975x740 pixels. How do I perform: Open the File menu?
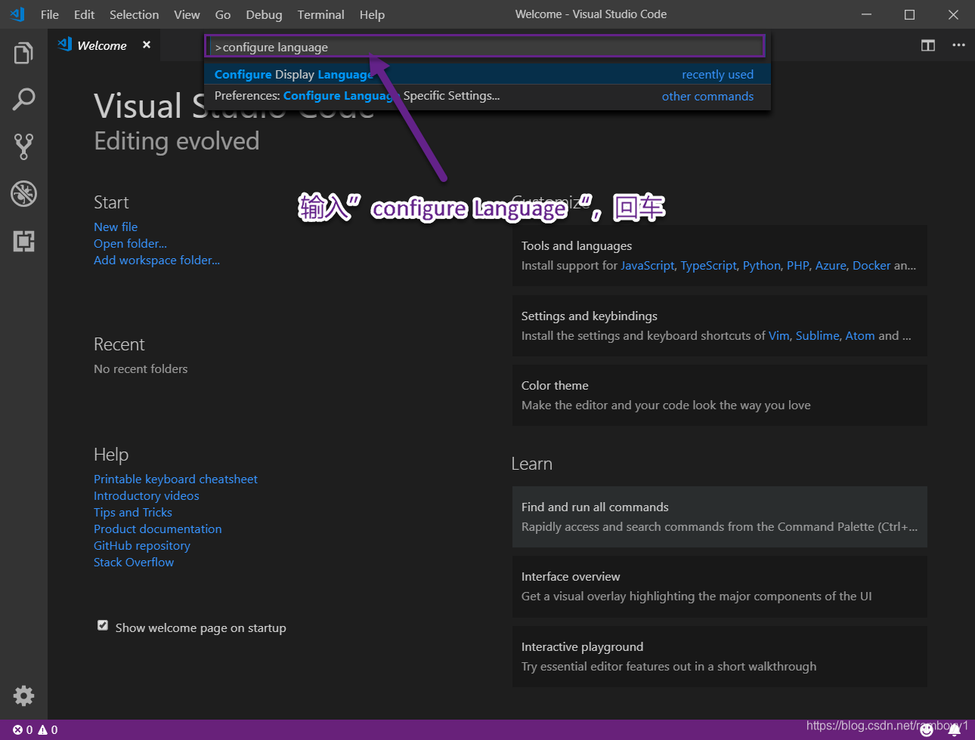[x=50, y=14]
